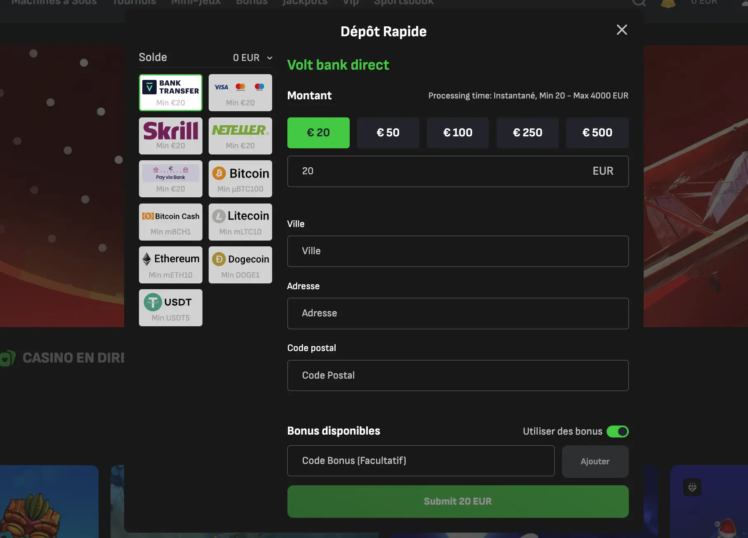The width and height of the screenshot is (748, 538).
Task: Focus the Code Postal input field
Action: (458, 376)
